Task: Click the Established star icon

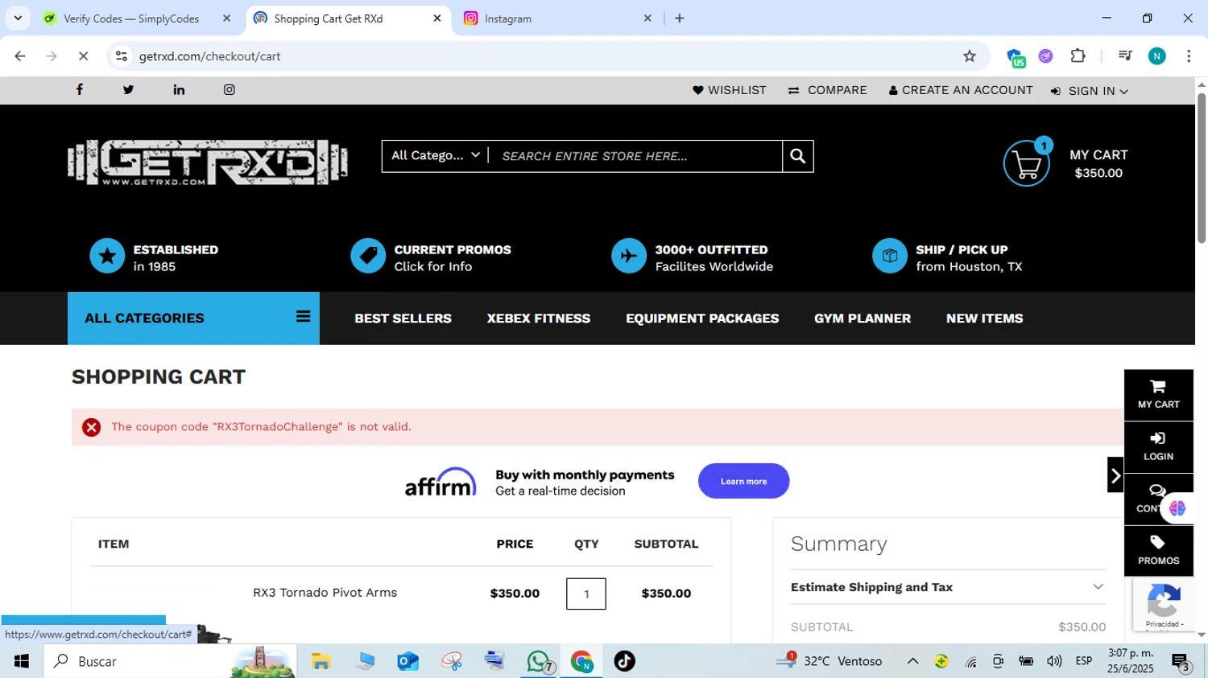Action: 107,257
